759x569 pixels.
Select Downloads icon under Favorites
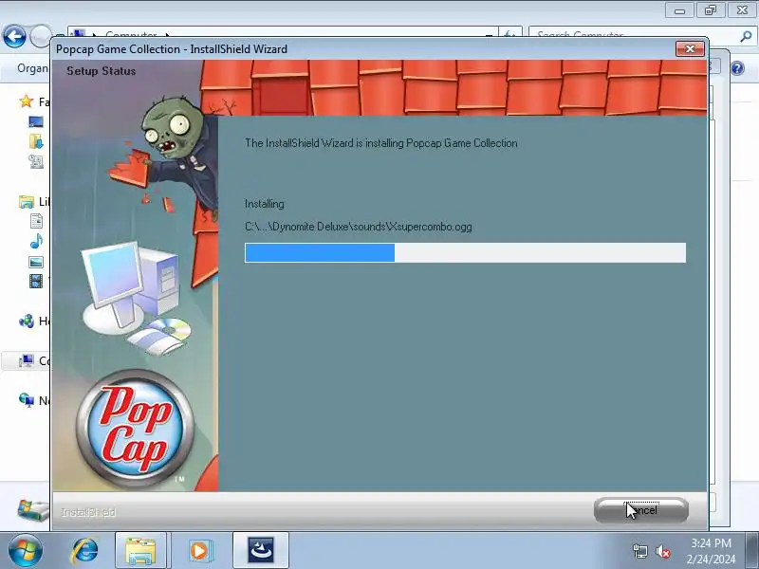point(36,141)
